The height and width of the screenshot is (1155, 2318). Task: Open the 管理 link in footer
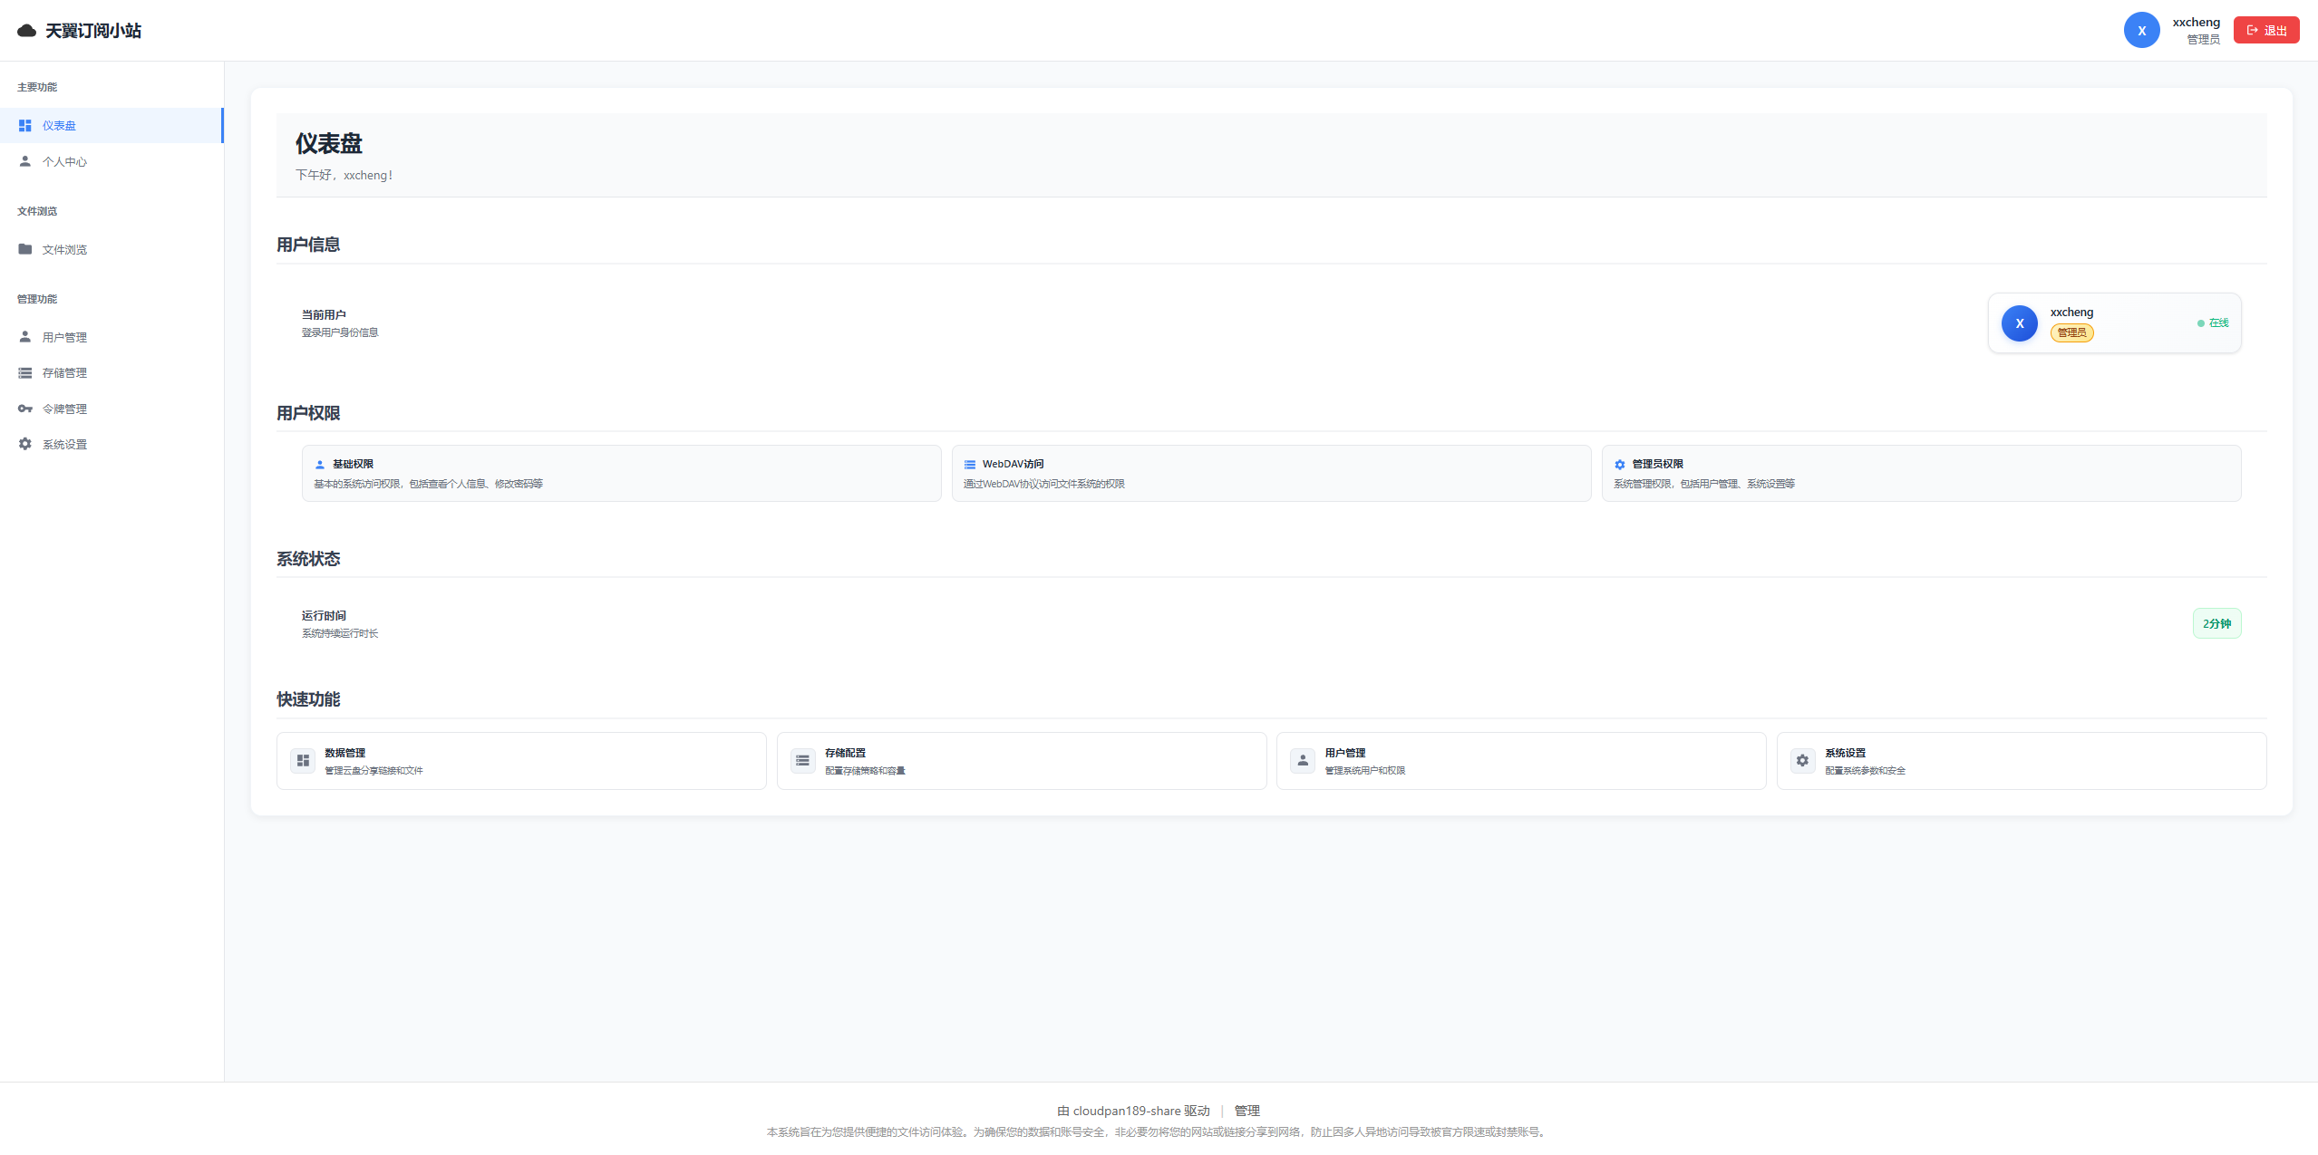click(1246, 1111)
